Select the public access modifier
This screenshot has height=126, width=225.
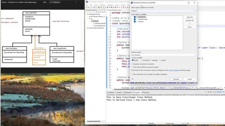click(133, 60)
